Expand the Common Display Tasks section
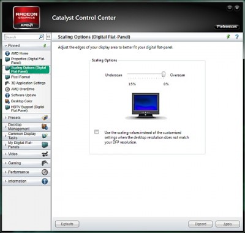Screen dimensions: 245x233 [x=6, y=136]
